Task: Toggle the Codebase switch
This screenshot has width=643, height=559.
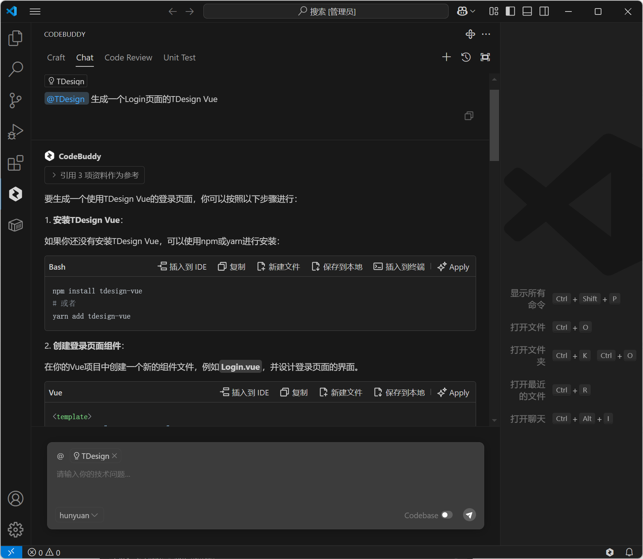Action: tap(447, 515)
